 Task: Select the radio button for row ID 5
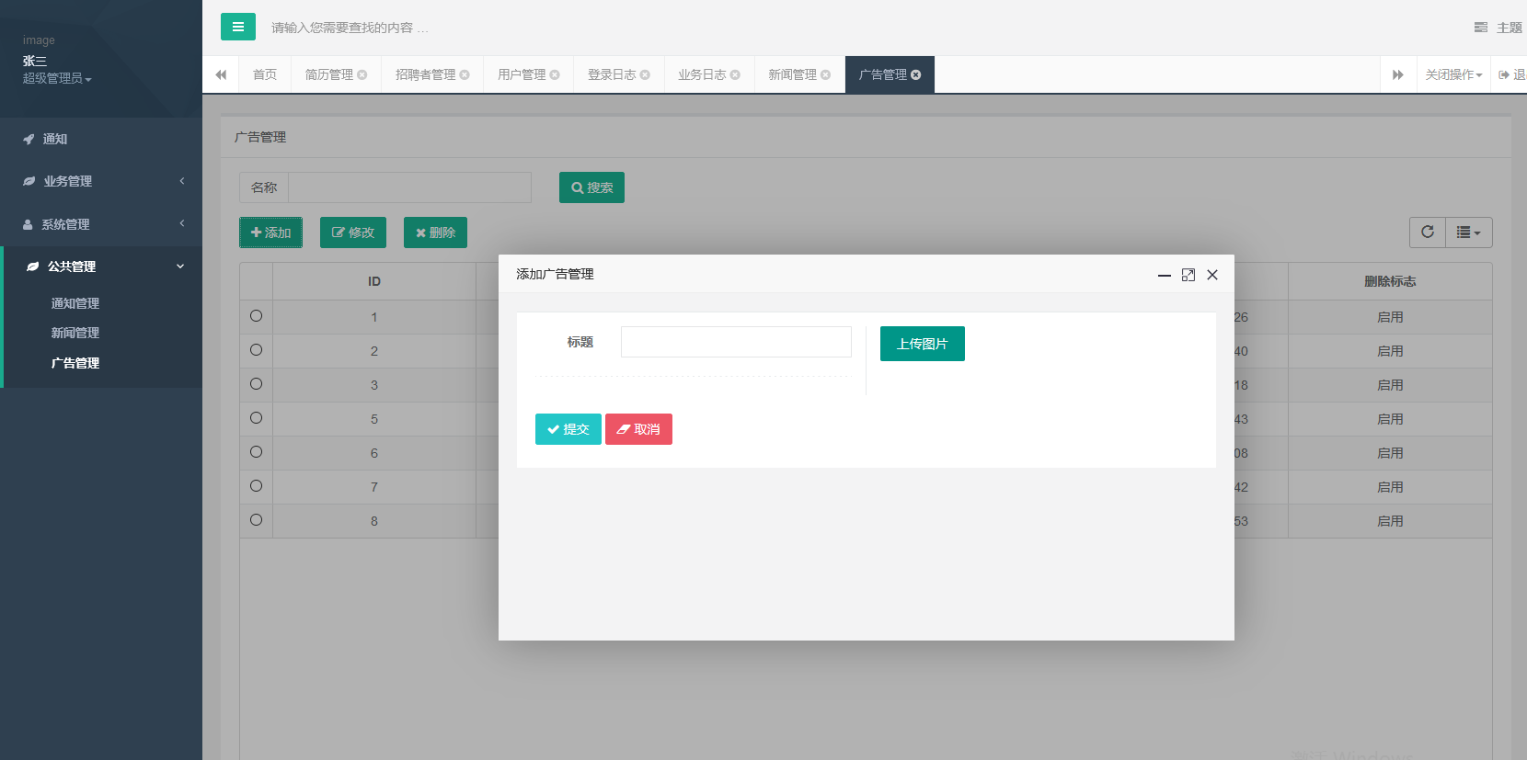tap(256, 418)
